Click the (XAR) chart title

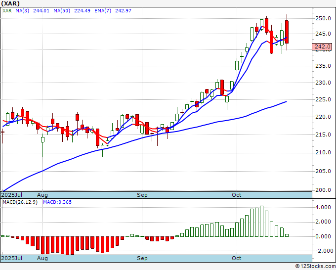click(10, 3)
